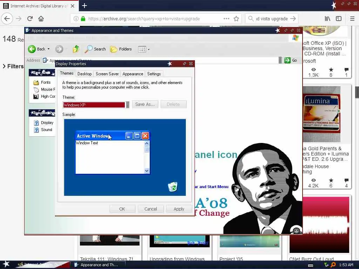
Task: Expand Filters on archive page
Action: (x=13, y=66)
